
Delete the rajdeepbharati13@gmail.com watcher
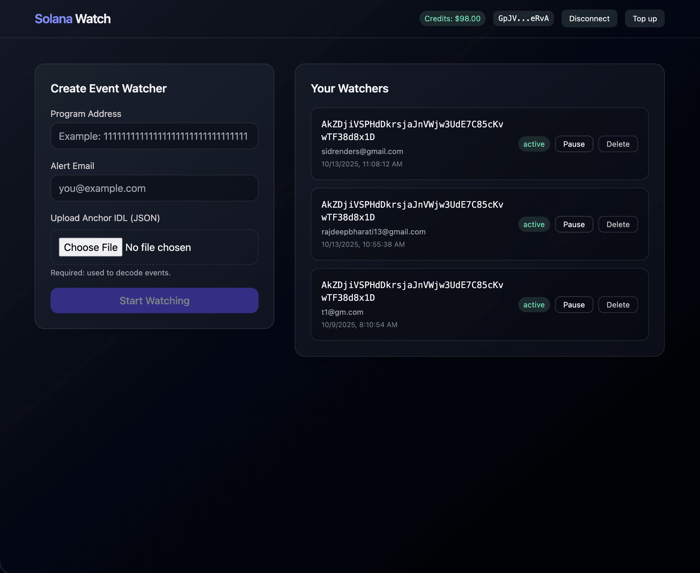(x=617, y=224)
